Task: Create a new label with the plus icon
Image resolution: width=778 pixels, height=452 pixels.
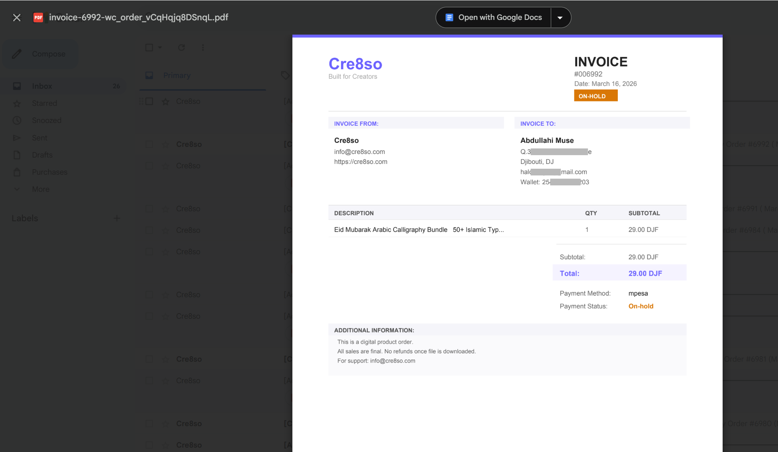Action: pos(117,218)
